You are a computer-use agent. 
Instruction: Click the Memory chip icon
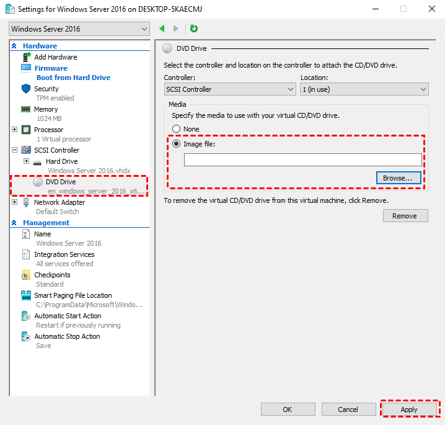tap(26, 109)
